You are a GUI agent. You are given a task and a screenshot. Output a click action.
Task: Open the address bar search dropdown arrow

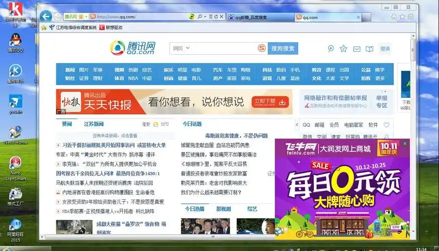[x=205, y=17]
